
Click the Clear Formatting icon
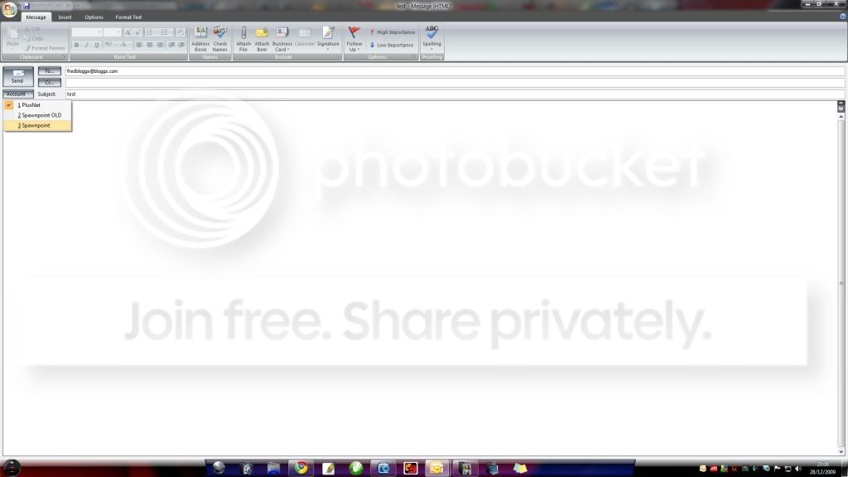click(180, 32)
